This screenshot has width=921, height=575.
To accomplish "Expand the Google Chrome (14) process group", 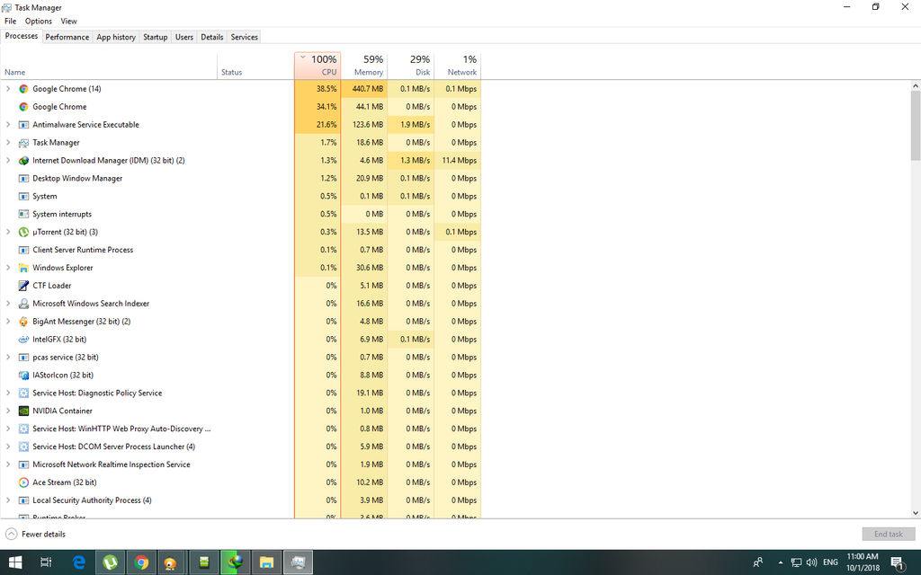I will (x=8, y=89).
